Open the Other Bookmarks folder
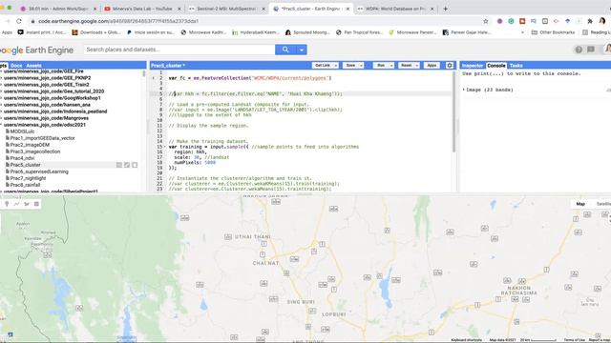The width and height of the screenshot is (611, 343). coord(553,32)
